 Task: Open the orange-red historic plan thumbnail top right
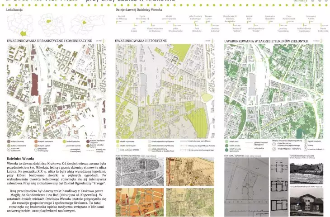click(190, 171)
